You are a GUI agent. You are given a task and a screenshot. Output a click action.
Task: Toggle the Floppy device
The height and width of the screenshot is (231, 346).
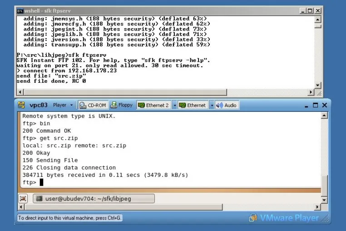[122, 105]
